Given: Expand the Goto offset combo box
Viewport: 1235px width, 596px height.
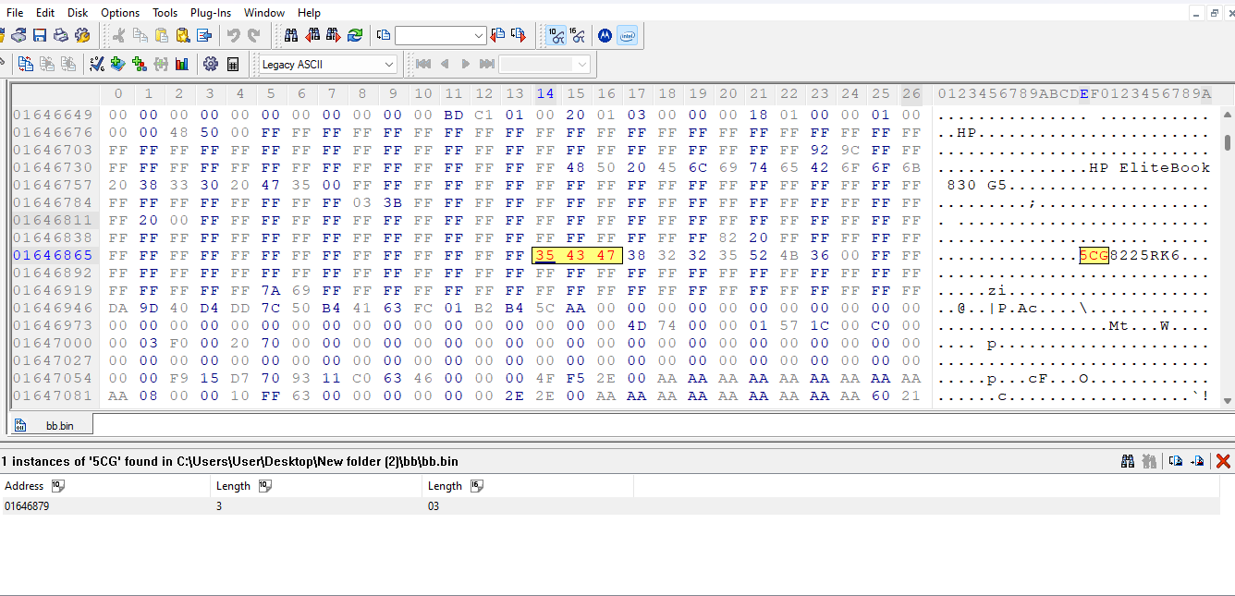Looking at the screenshot, I should pos(479,35).
